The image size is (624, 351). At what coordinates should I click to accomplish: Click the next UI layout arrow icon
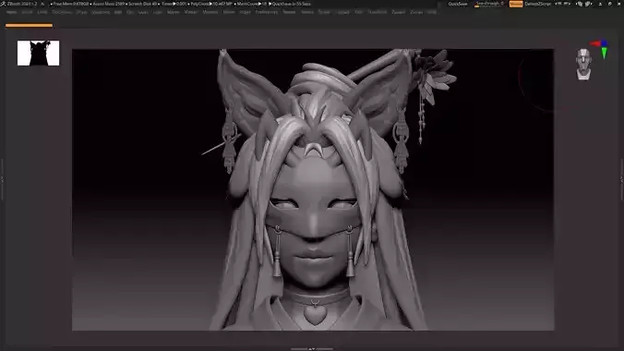click(x=568, y=4)
